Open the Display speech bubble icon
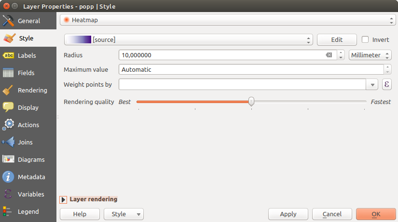Viewport: 398px width, 222px height. coord(8,107)
